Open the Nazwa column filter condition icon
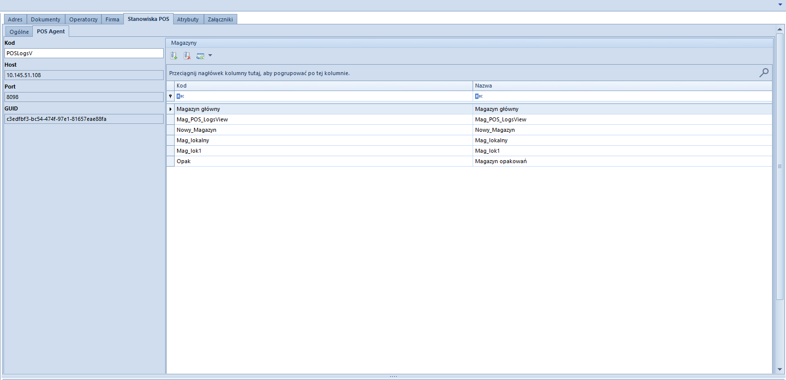The image size is (786, 380). (479, 96)
